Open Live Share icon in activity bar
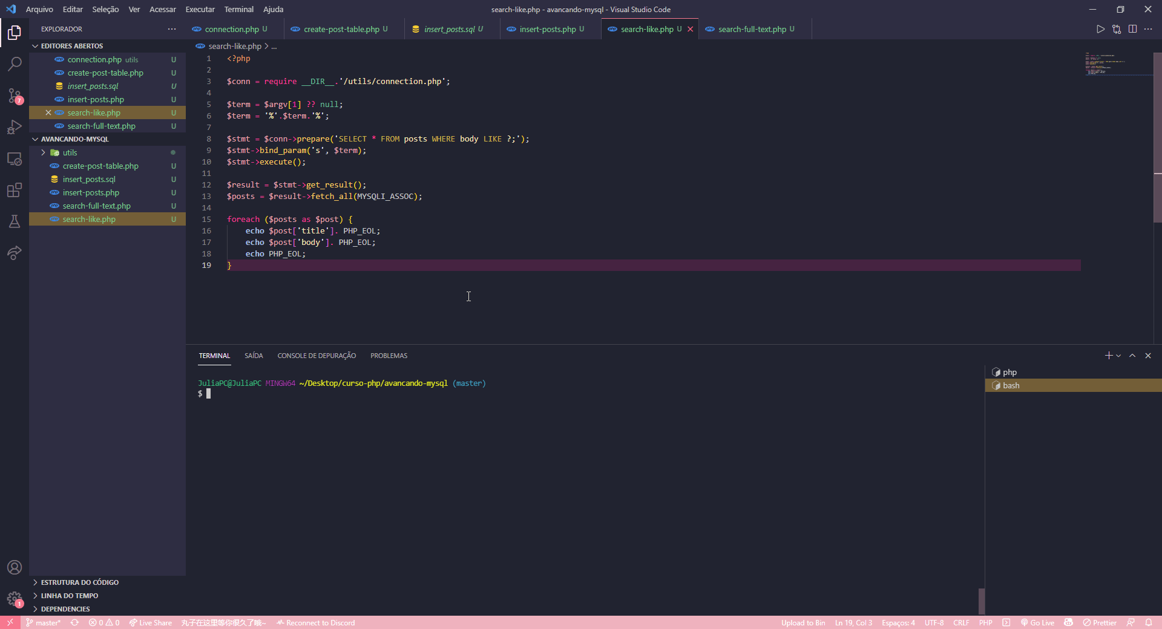 point(15,253)
